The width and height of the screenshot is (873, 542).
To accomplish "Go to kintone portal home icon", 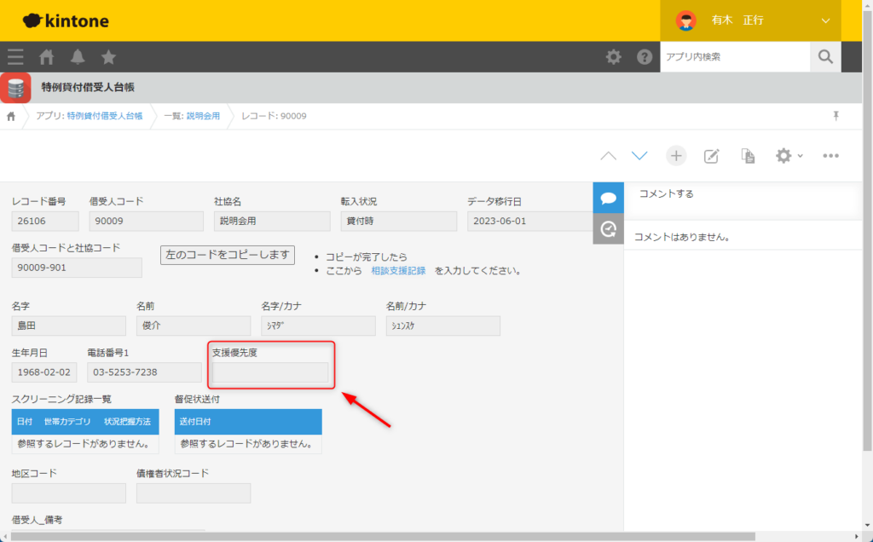I will tap(47, 57).
